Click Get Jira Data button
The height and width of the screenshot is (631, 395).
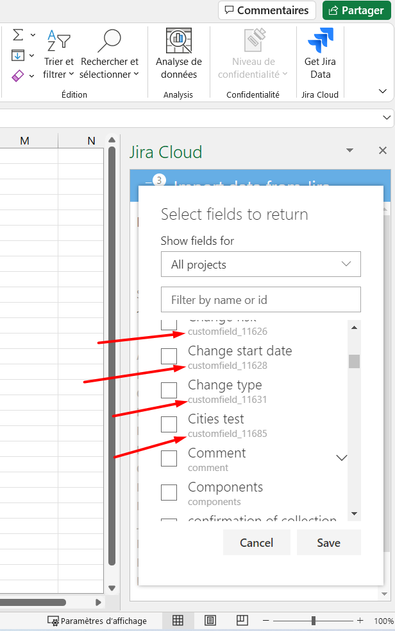(x=320, y=54)
